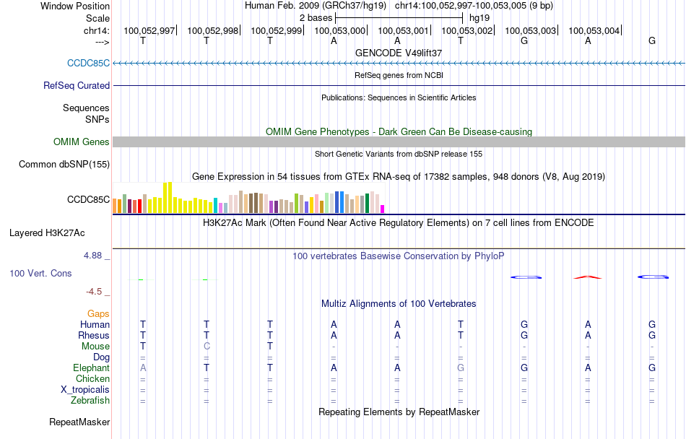
Task: Click the tallest yellow GTEx expression bar
Action: pyautogui.click(x=170, y=198)
